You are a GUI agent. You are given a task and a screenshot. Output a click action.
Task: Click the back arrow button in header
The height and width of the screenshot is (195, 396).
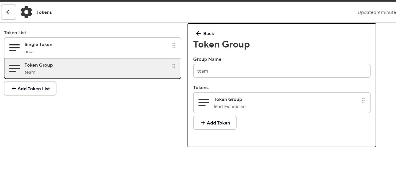[9, 12]
